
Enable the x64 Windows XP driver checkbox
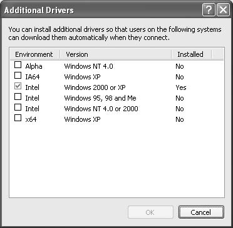point(18,118)
